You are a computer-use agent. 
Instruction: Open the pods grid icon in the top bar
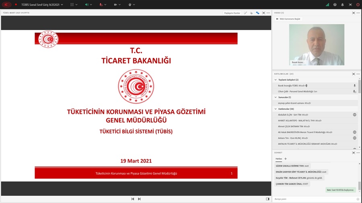point(72,4)
